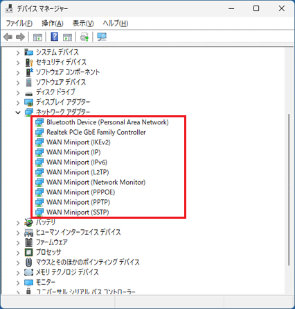Click scan for hardware changes monitor icon
The width and height of the screenshot is (295, 309).
pyautogui.click(x=102, y=37)
